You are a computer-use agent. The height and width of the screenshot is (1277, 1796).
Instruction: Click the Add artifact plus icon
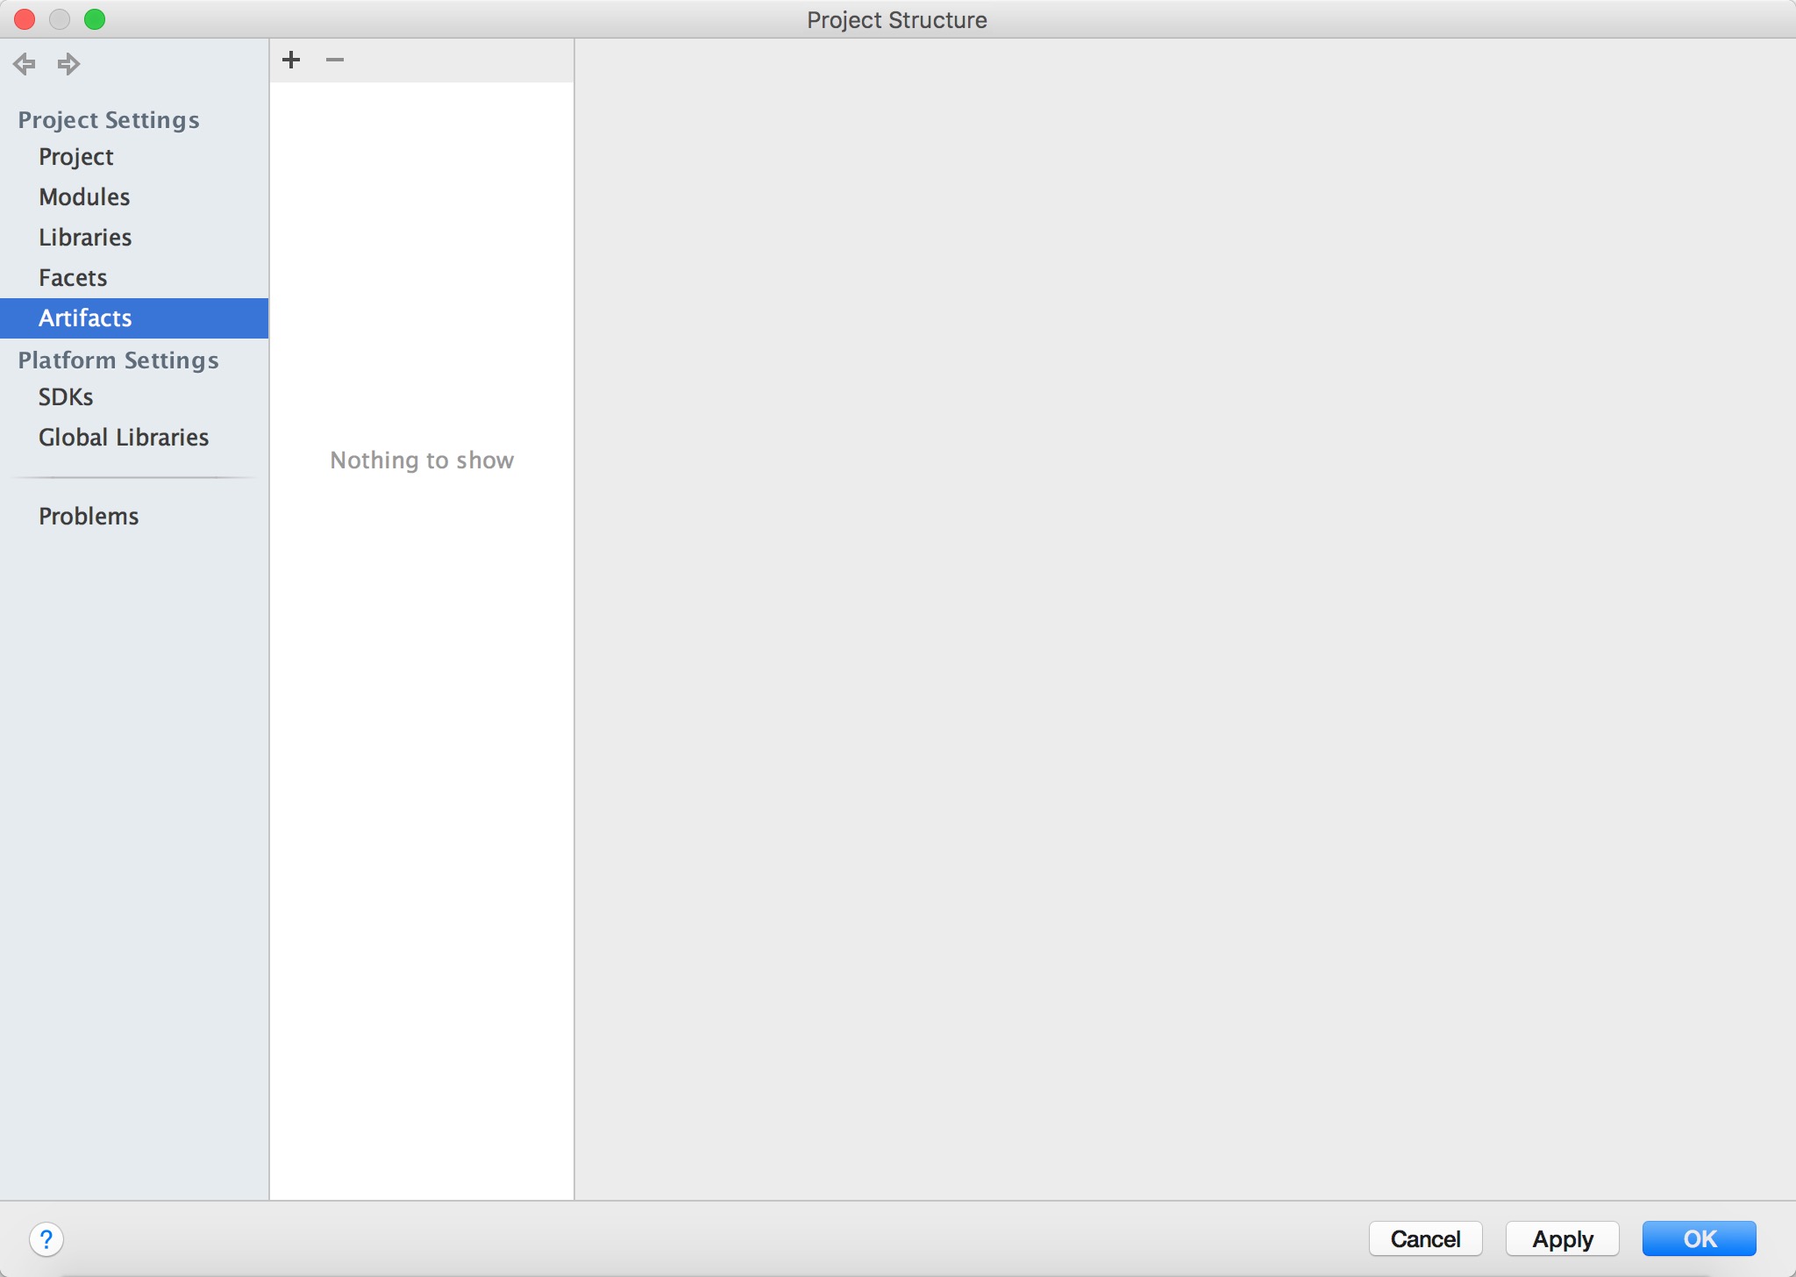point(291,60)
